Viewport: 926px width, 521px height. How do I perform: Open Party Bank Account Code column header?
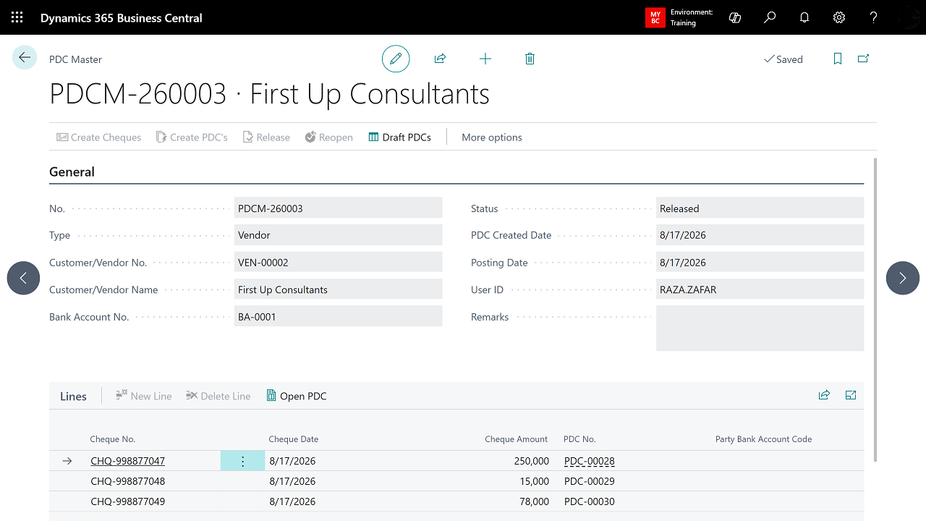[763, 439]
